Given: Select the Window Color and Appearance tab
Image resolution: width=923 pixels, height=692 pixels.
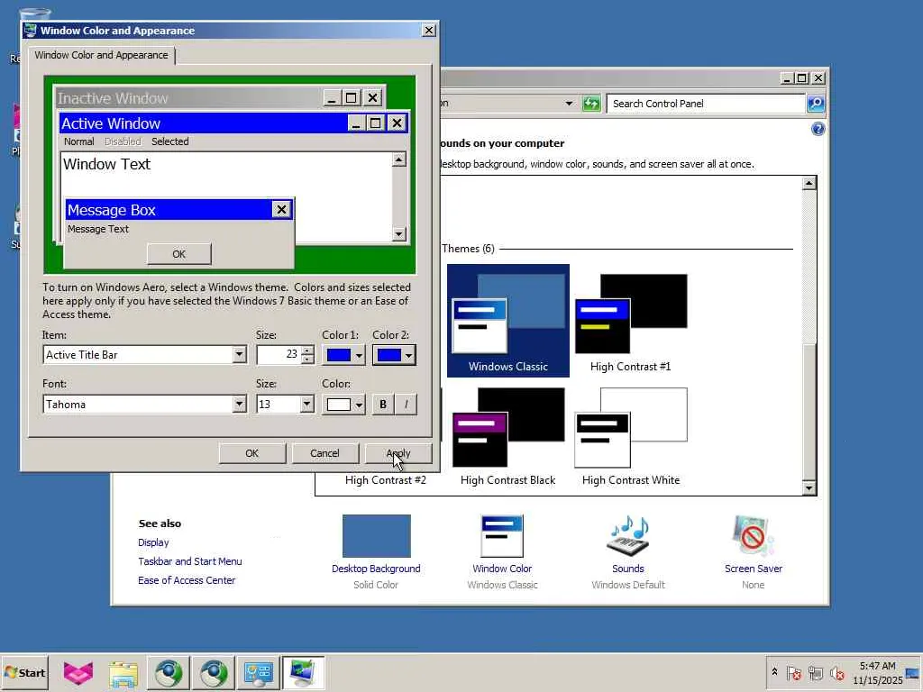Looking at the screenshot, I should 101,55.
